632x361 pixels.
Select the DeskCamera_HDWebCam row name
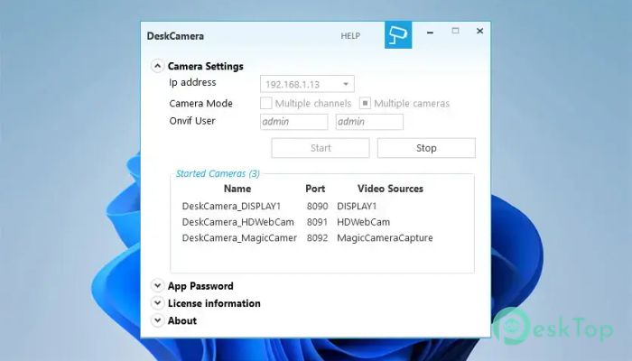point(237,222)
